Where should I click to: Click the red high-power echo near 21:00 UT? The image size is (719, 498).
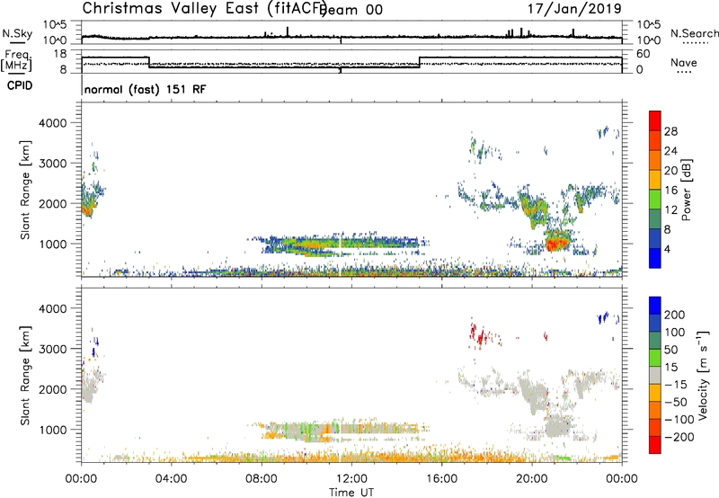(x=556, y=242)
